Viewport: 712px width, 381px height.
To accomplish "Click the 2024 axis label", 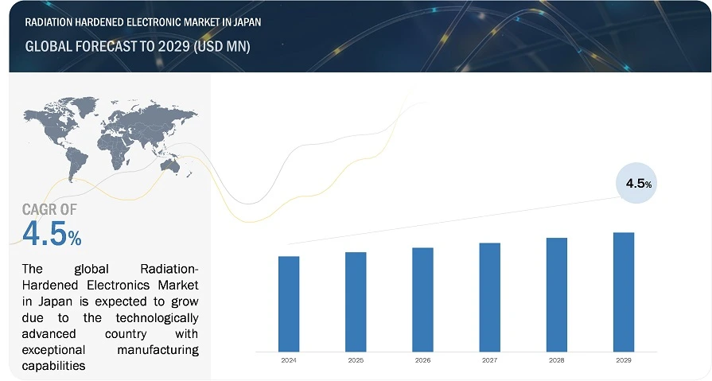I will (289, 360).
